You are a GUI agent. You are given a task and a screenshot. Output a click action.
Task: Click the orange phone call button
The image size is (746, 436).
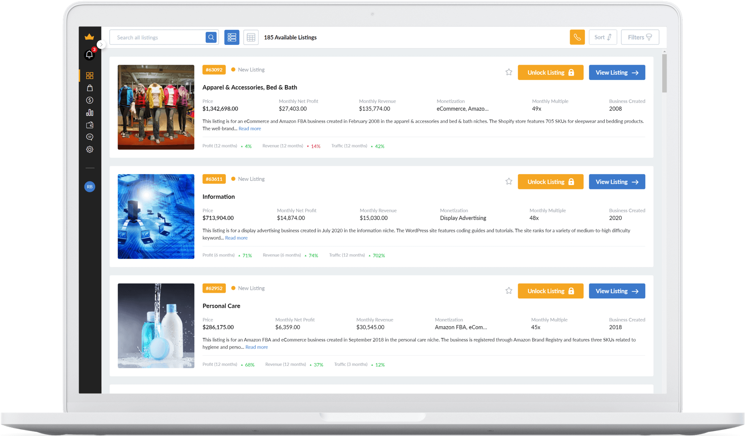577,37
